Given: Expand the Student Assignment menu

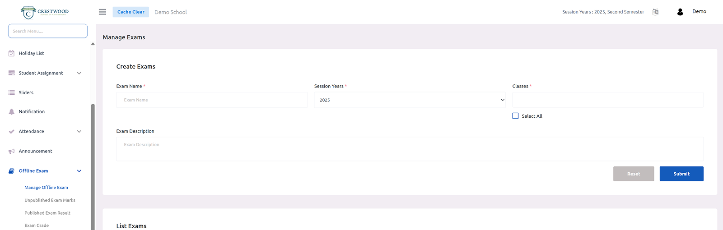Looking at the screenshot, I should (x=79, y=73).
